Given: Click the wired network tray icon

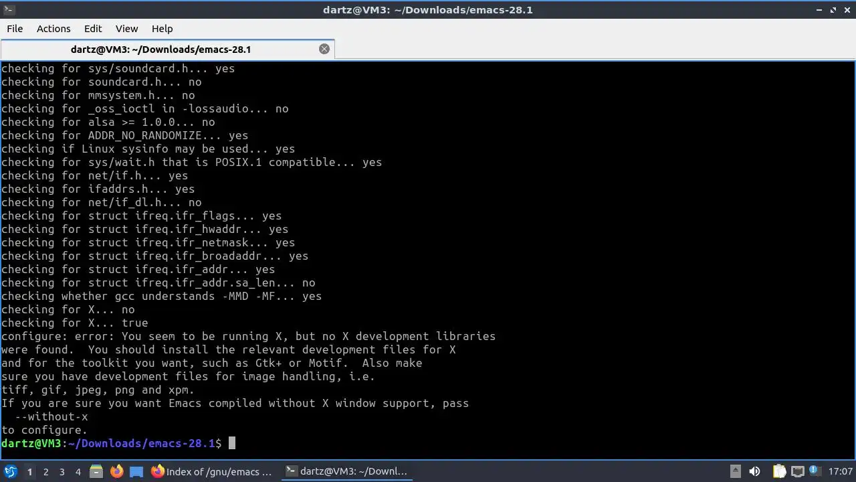Looking at the screenshot, I should 797,471.
